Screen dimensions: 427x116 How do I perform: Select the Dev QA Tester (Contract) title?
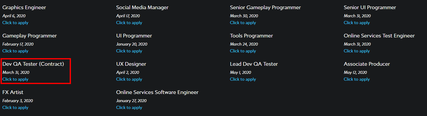click(x=33, y=64)
